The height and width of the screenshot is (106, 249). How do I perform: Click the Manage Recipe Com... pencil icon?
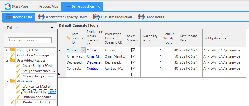point(18,76)
